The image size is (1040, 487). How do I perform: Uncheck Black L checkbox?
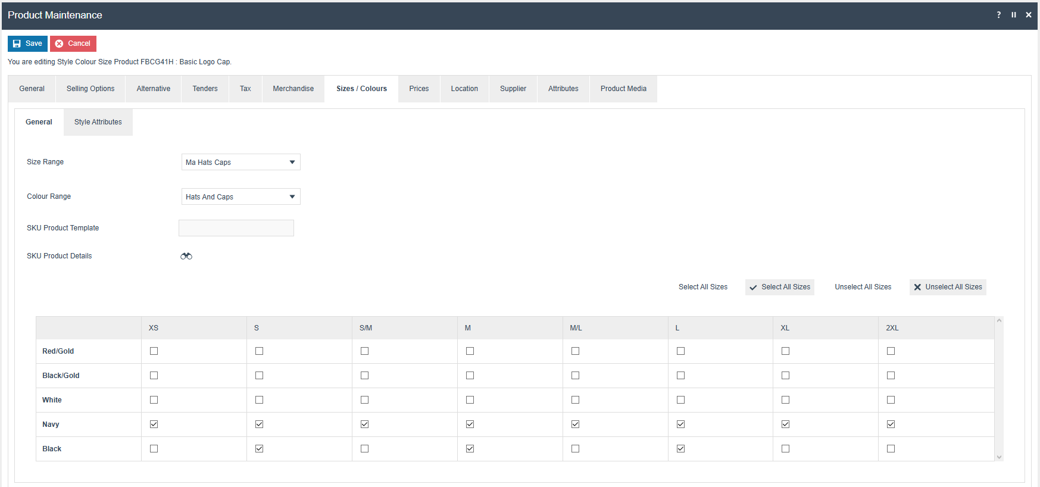click(681, 449)
